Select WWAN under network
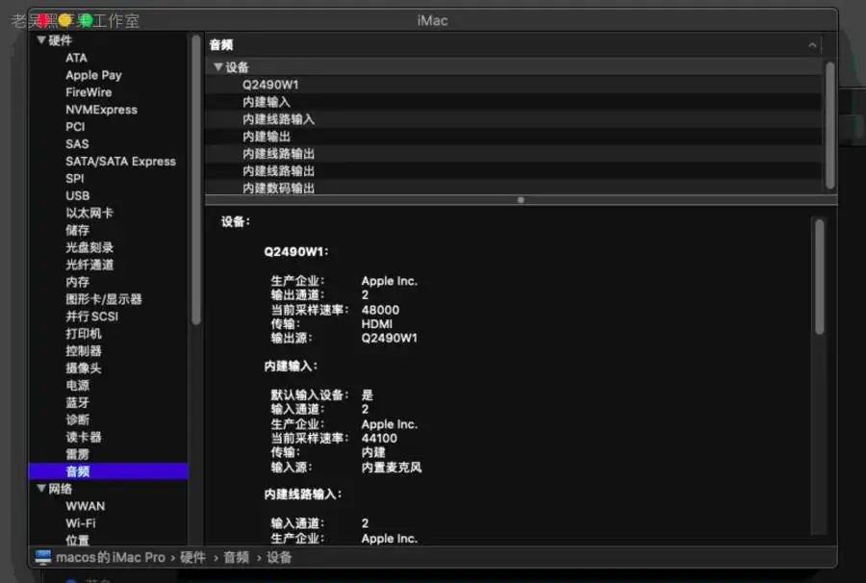 (x=85, y=506)
